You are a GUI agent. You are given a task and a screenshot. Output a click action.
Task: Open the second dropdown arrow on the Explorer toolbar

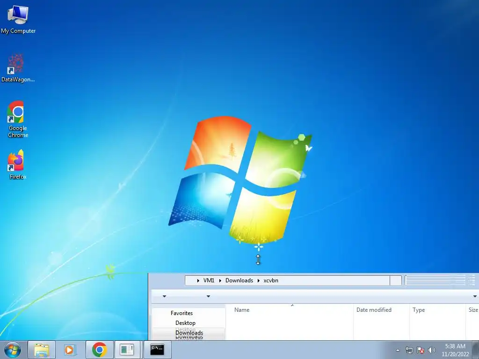pos(208,296)
